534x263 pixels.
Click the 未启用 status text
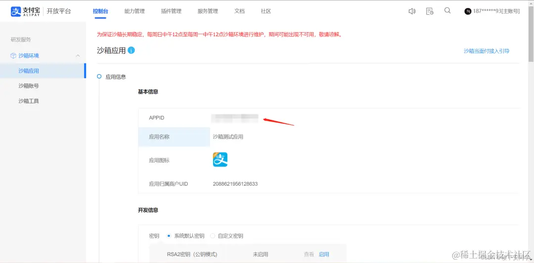tap(261, 254)
